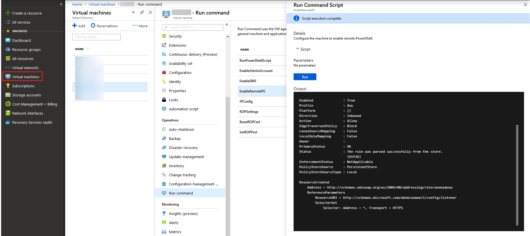The height and width of the screenshot is (236, 530).
Task: Open Auto-shutdown under Operations
Action: tap(181, 129)
